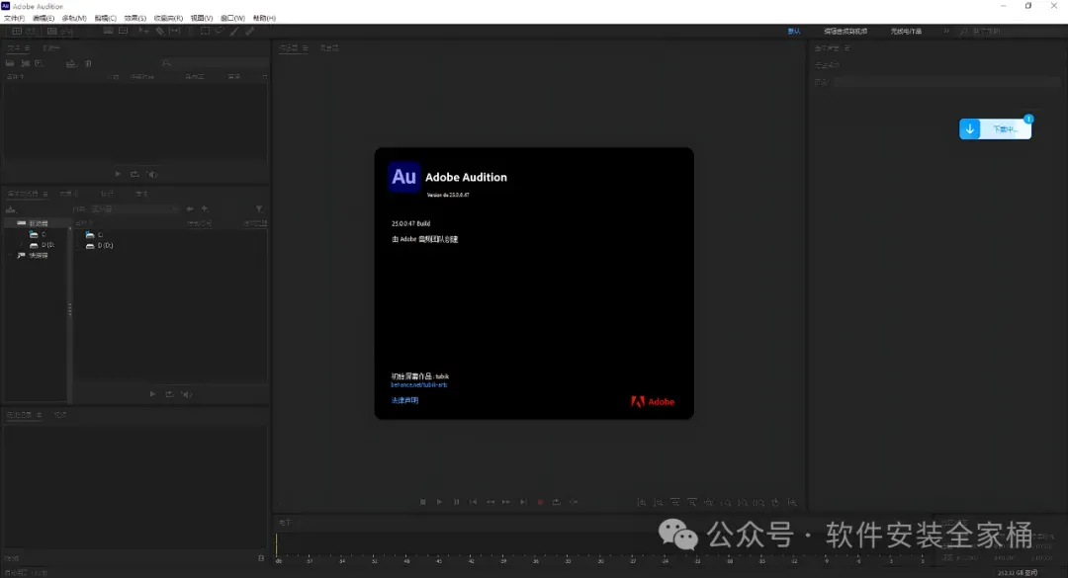The height and width of the screenshot is (578, 1068).
Task: Open Media Browser panel hamburger menu
Action: click(45, 194)
